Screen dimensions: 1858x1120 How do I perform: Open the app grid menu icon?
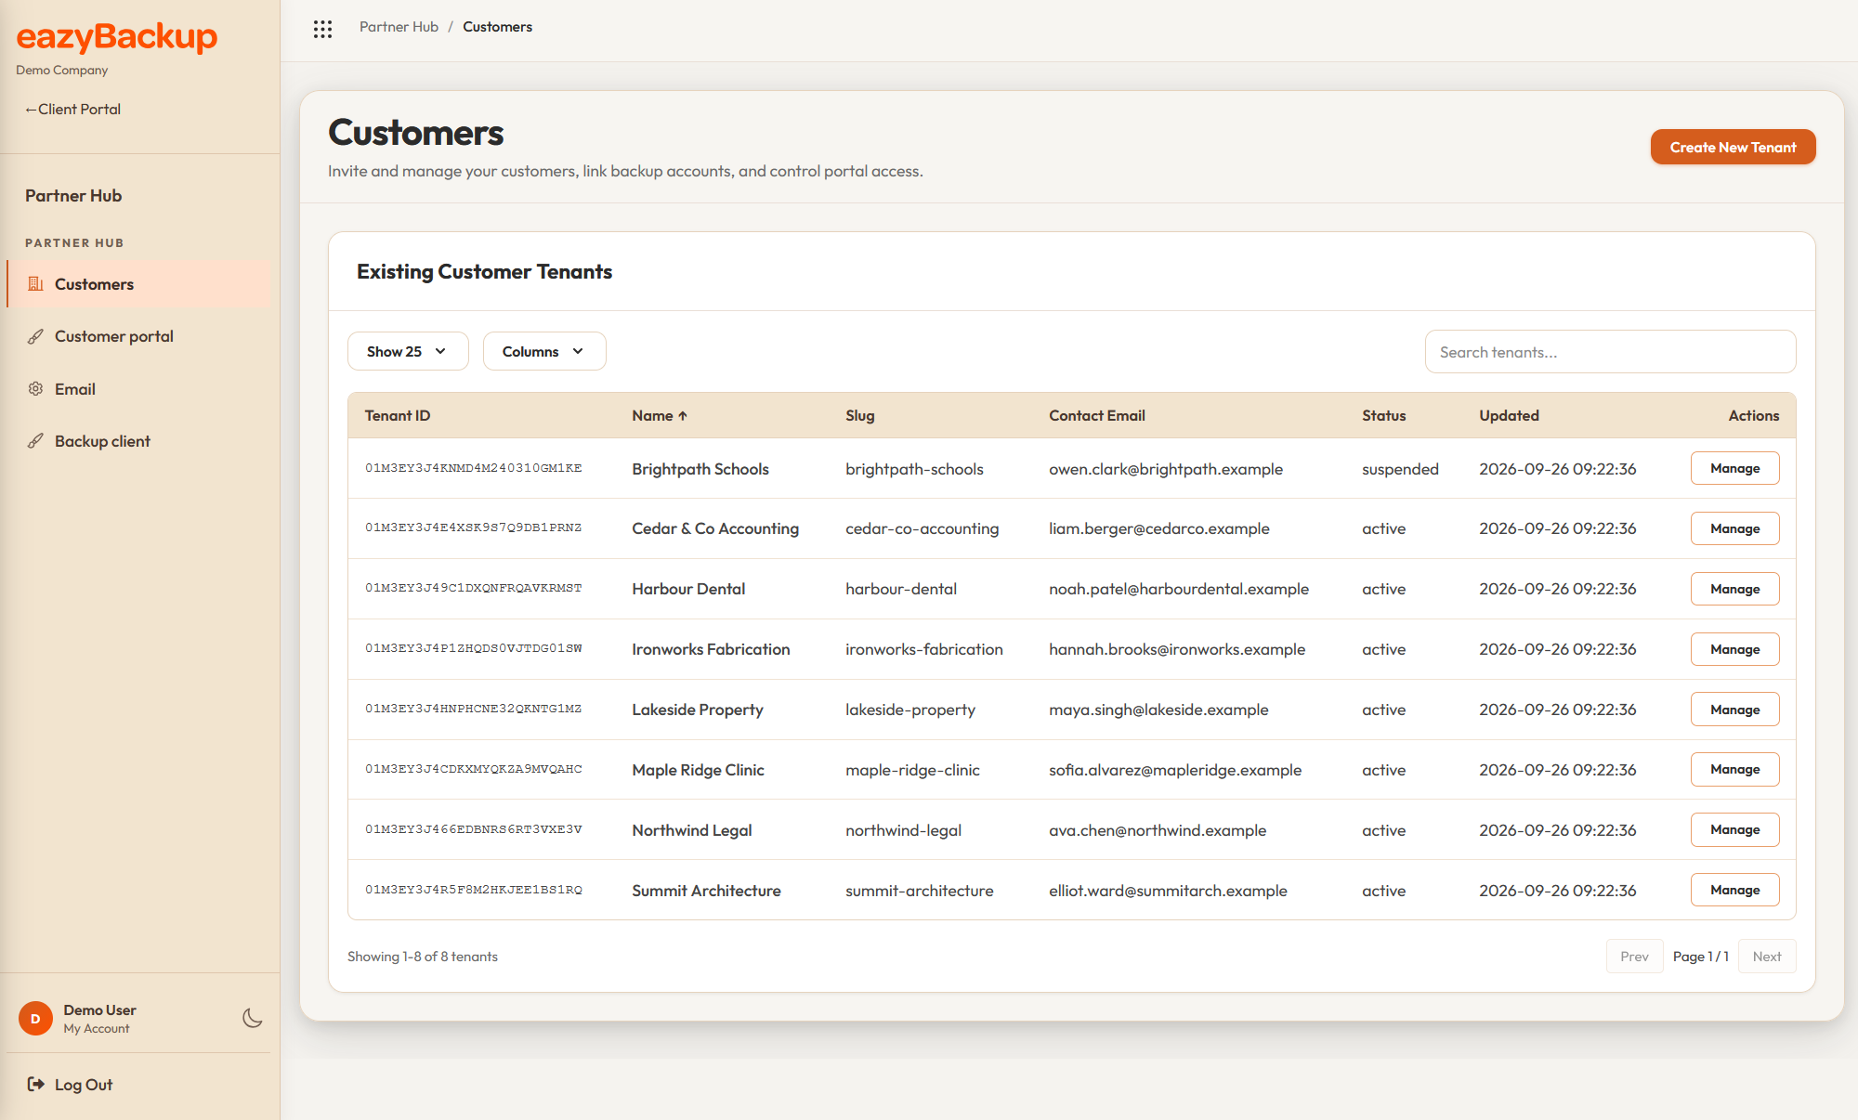point(322,29)
